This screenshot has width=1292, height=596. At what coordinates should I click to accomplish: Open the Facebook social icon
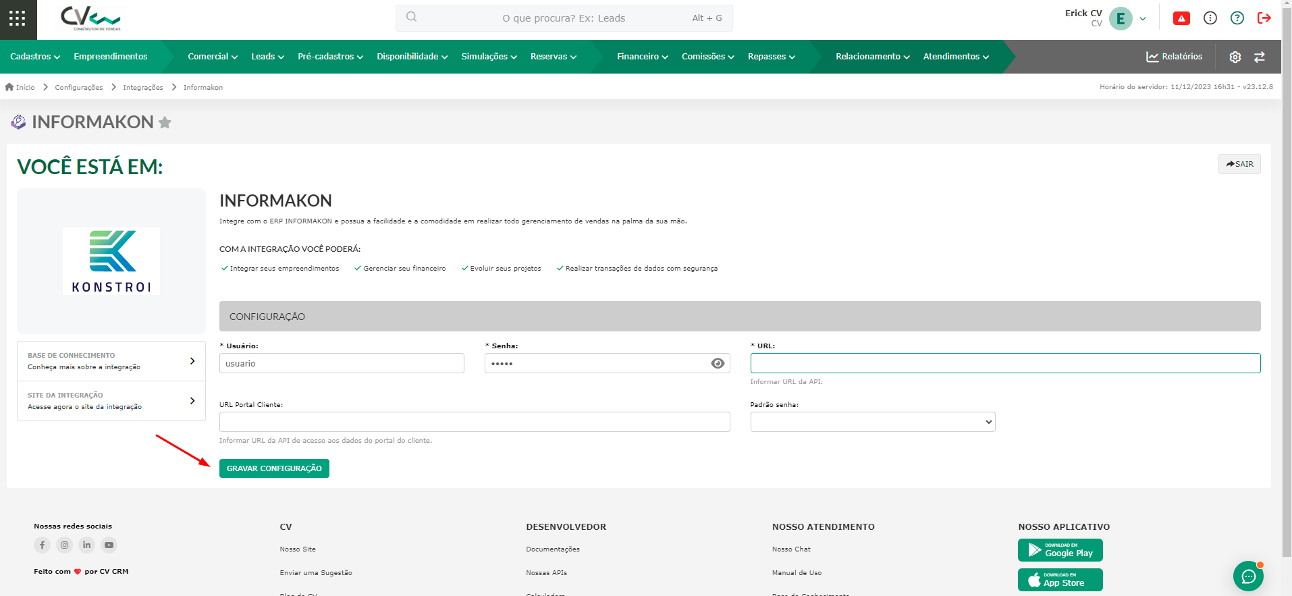(42, 545)
